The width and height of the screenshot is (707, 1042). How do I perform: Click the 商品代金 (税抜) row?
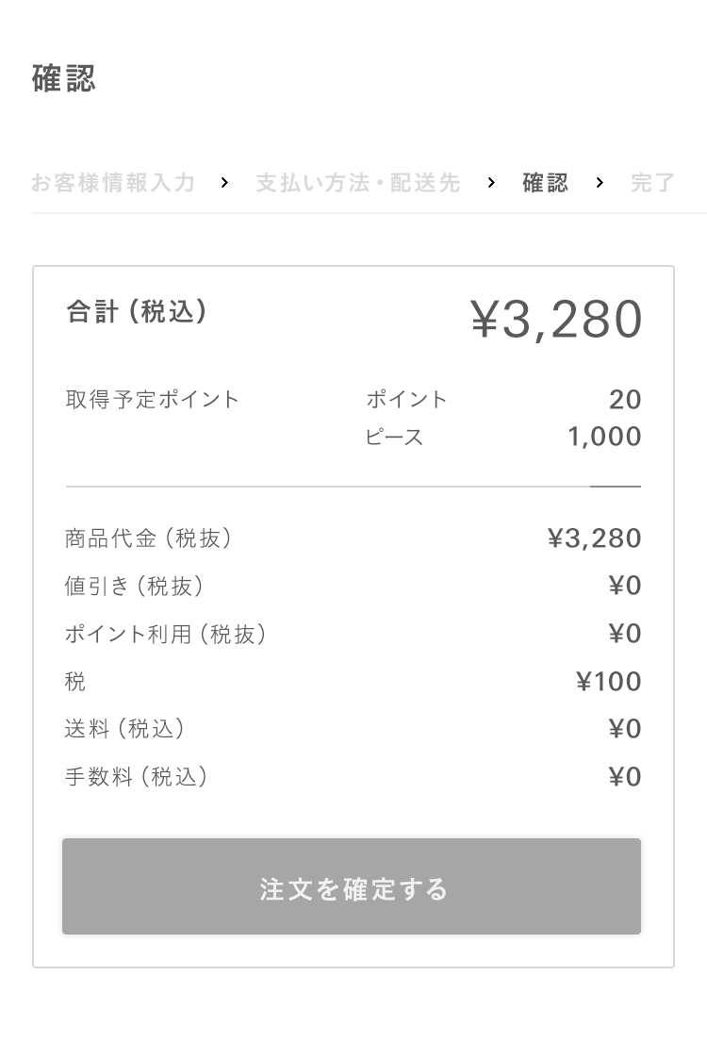tap(353, 538)
